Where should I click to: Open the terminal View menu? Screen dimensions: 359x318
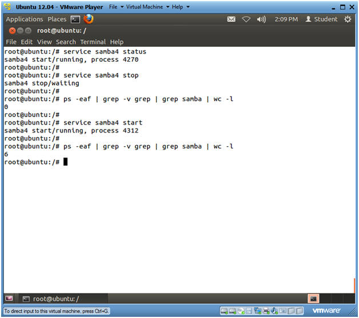(45, 42)
